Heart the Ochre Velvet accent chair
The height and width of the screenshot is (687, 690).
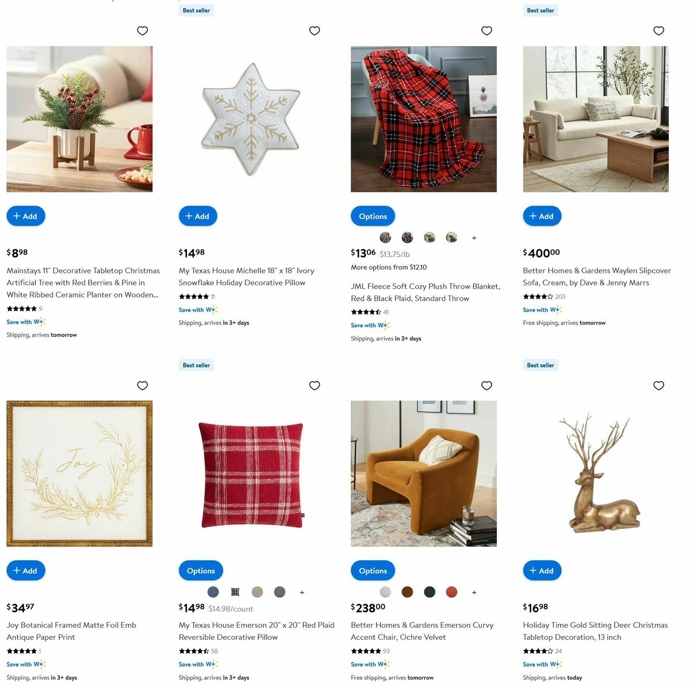tap(486, 386)
